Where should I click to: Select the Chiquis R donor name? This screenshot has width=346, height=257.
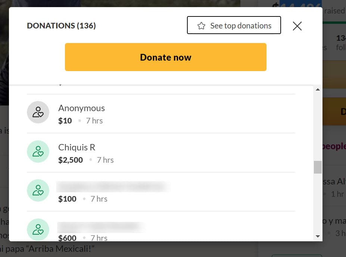point(77,147)
